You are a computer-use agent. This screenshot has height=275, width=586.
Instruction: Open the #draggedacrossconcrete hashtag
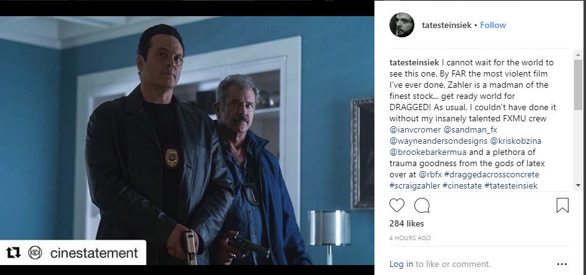pyautogui.click(x=491, y=174)
